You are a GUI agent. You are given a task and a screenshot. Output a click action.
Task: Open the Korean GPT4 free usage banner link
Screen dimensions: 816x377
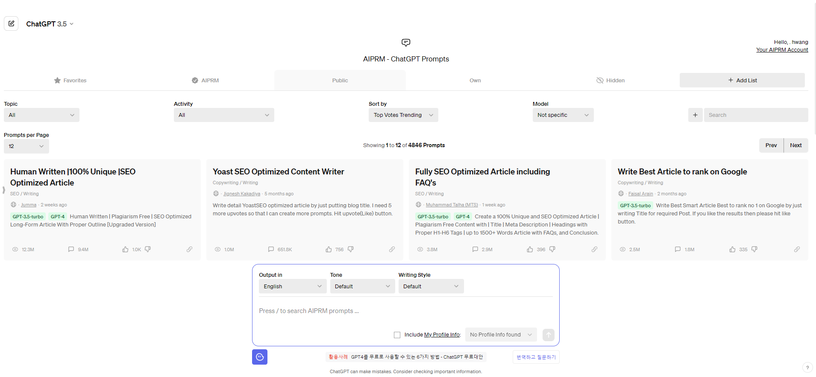pyautogui.click(x=406, y=357)
